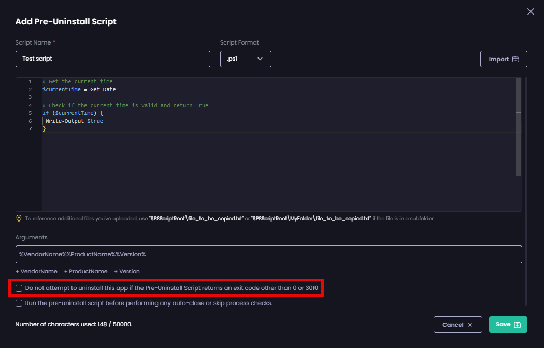Click inside the Script Name field

(113, 59)
